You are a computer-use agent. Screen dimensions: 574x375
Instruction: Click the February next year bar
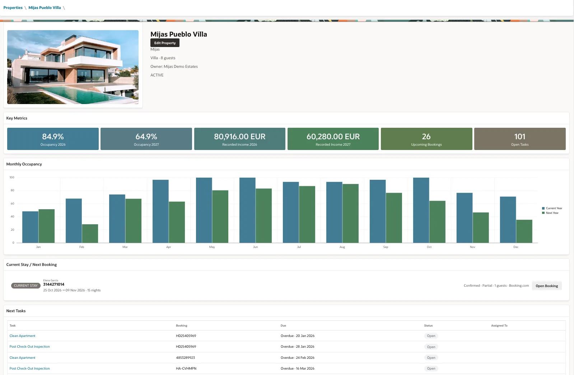90,234
